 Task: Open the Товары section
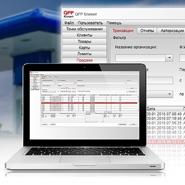click(84, 42)
